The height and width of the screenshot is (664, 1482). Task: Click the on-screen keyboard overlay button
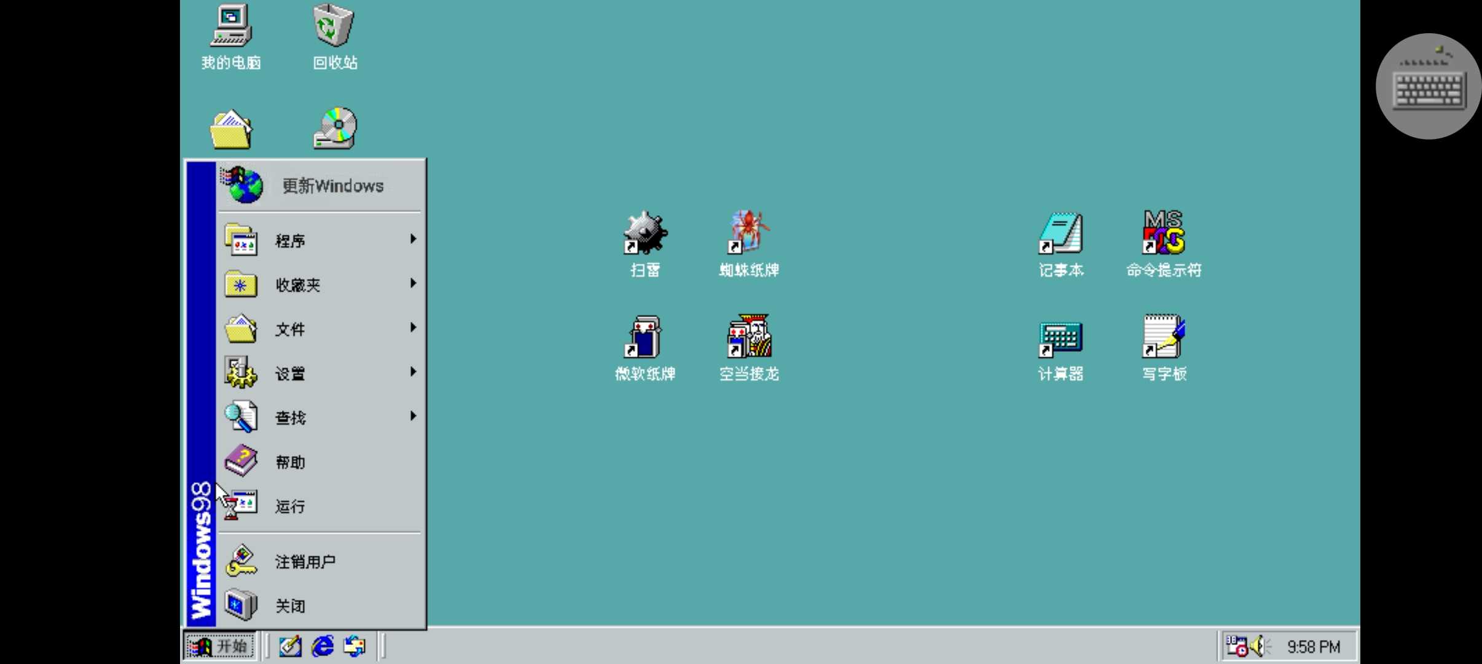click(x=1428, y=86)
